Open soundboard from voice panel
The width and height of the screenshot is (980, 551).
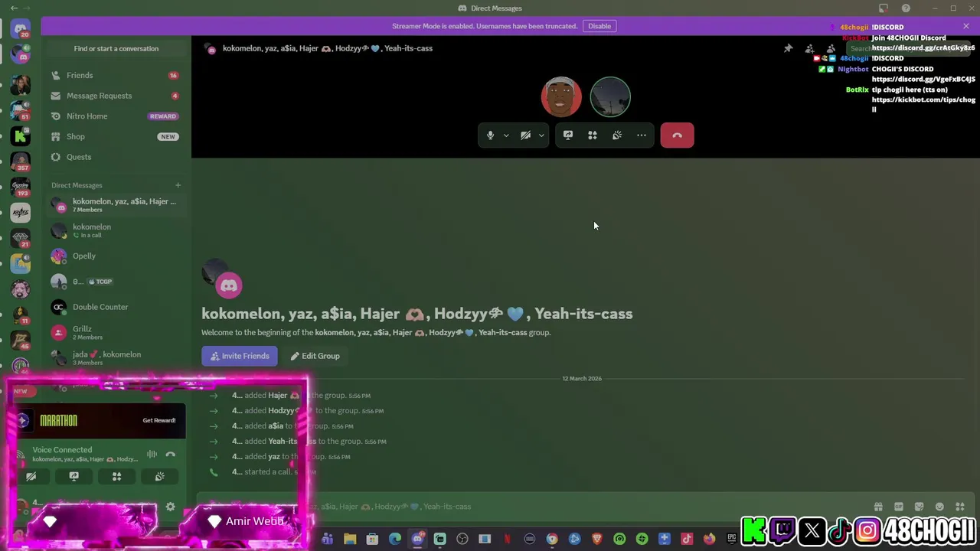click(x=159, y=476)
